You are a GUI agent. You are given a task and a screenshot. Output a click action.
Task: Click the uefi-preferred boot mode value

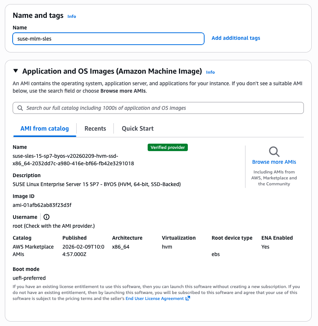coord(29,278)
